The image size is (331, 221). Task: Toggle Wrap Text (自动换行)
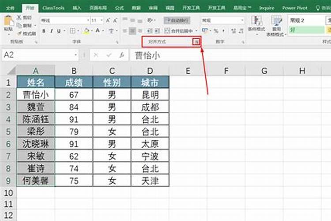click(x=177, y=20)
